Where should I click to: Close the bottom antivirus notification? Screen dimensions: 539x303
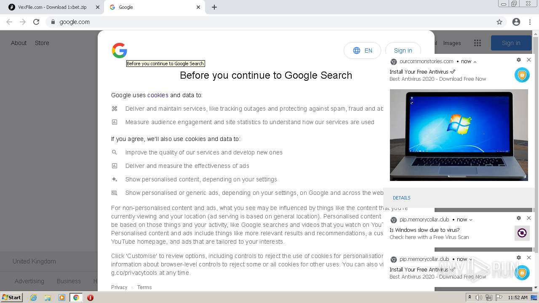pos(529,258)
